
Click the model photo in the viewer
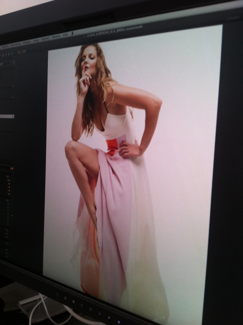click(117, 162)
